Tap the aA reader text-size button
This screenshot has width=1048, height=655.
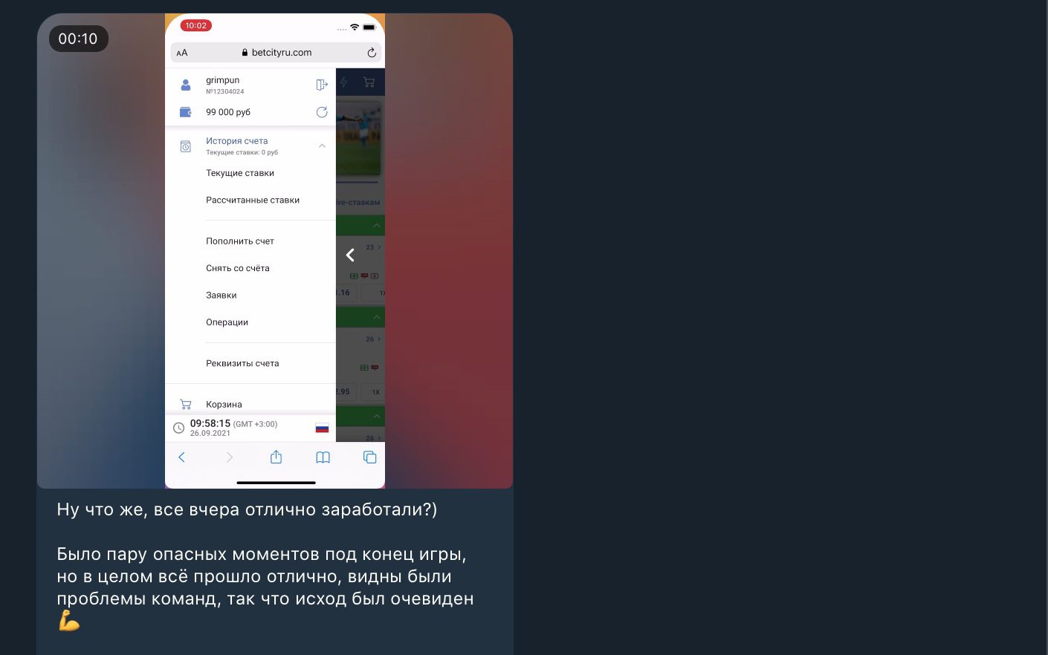(182, 53)
